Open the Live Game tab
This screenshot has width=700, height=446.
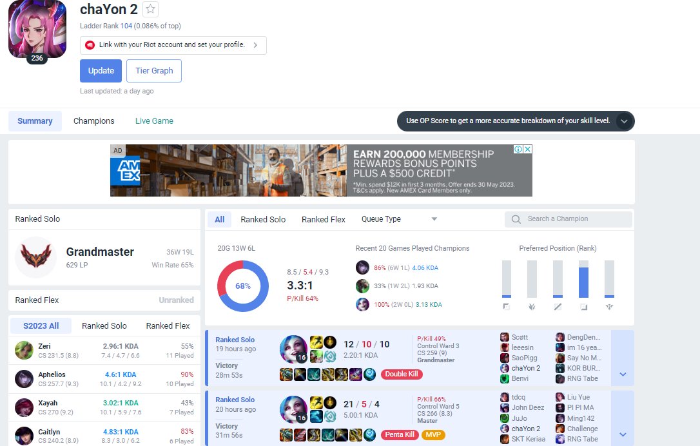[153, 121]
